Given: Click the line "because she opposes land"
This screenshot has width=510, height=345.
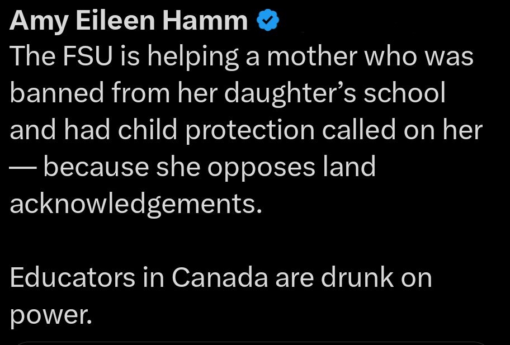Looking at the screenshot, I should [209, 167].
